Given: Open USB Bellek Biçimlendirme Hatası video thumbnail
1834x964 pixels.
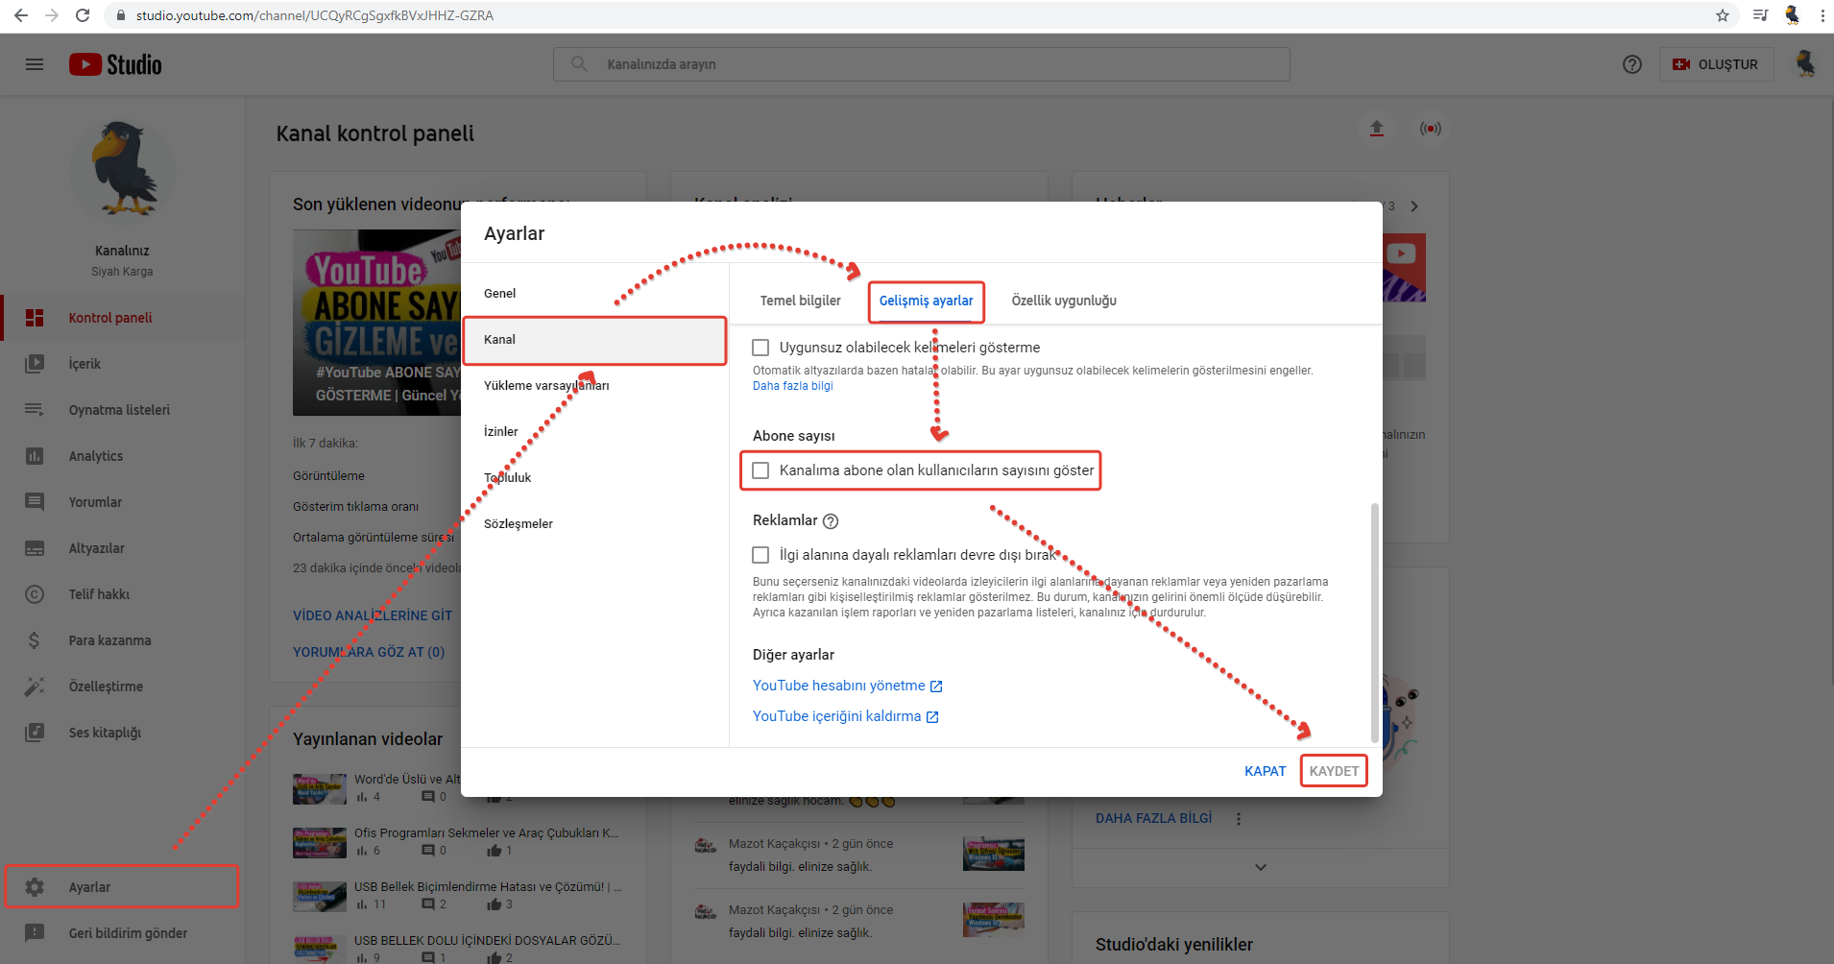Looking at the screenshot, I should (x=320, y=896).
